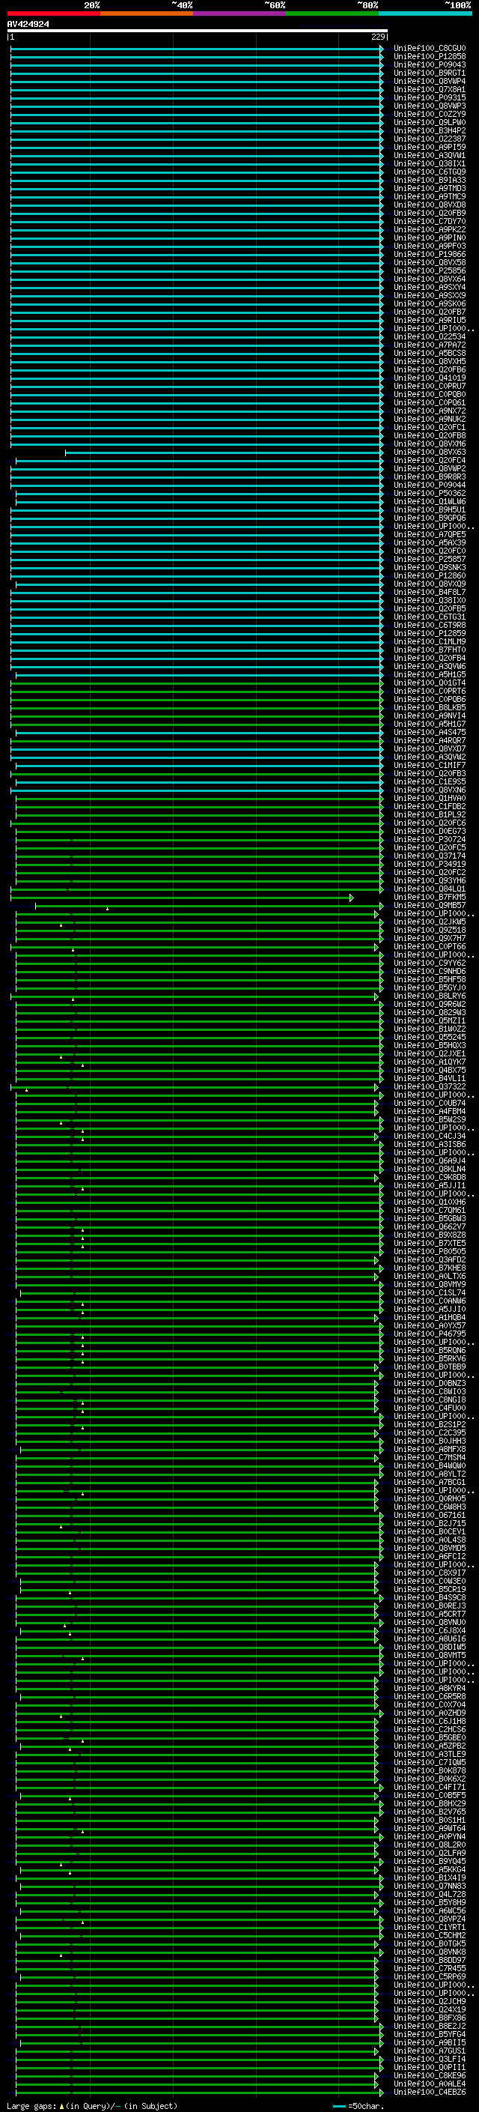The height and width of the screenshot is (2112, 479).
Task: Select hit label UniRef100_Q8VXD8
Action: pyautogui.click(x=429, y=204)
